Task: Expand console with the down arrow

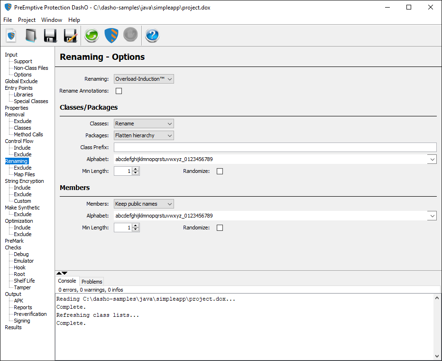Action: click(x=64, y=273)
